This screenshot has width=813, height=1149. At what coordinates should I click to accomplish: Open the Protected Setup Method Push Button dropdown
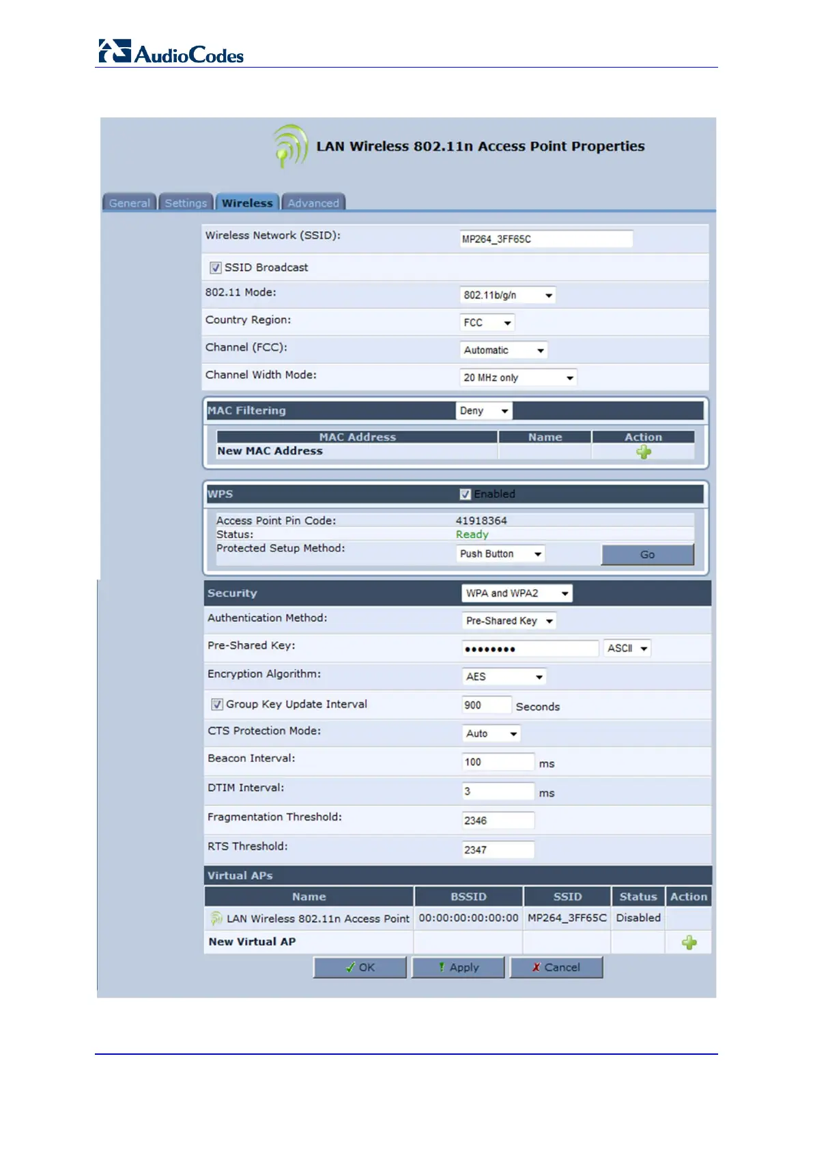point(500,554)
